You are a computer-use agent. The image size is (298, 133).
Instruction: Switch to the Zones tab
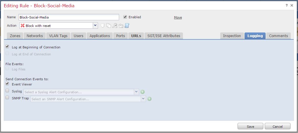(x=15, y=36)
